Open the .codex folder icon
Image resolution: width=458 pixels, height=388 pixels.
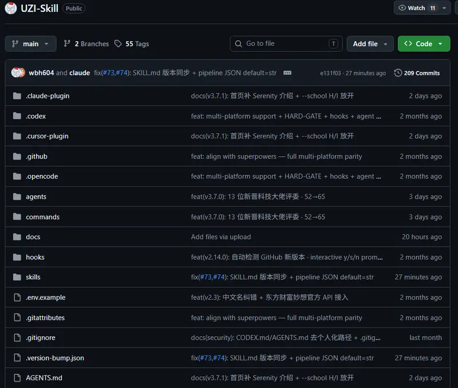tap(17, 116)
